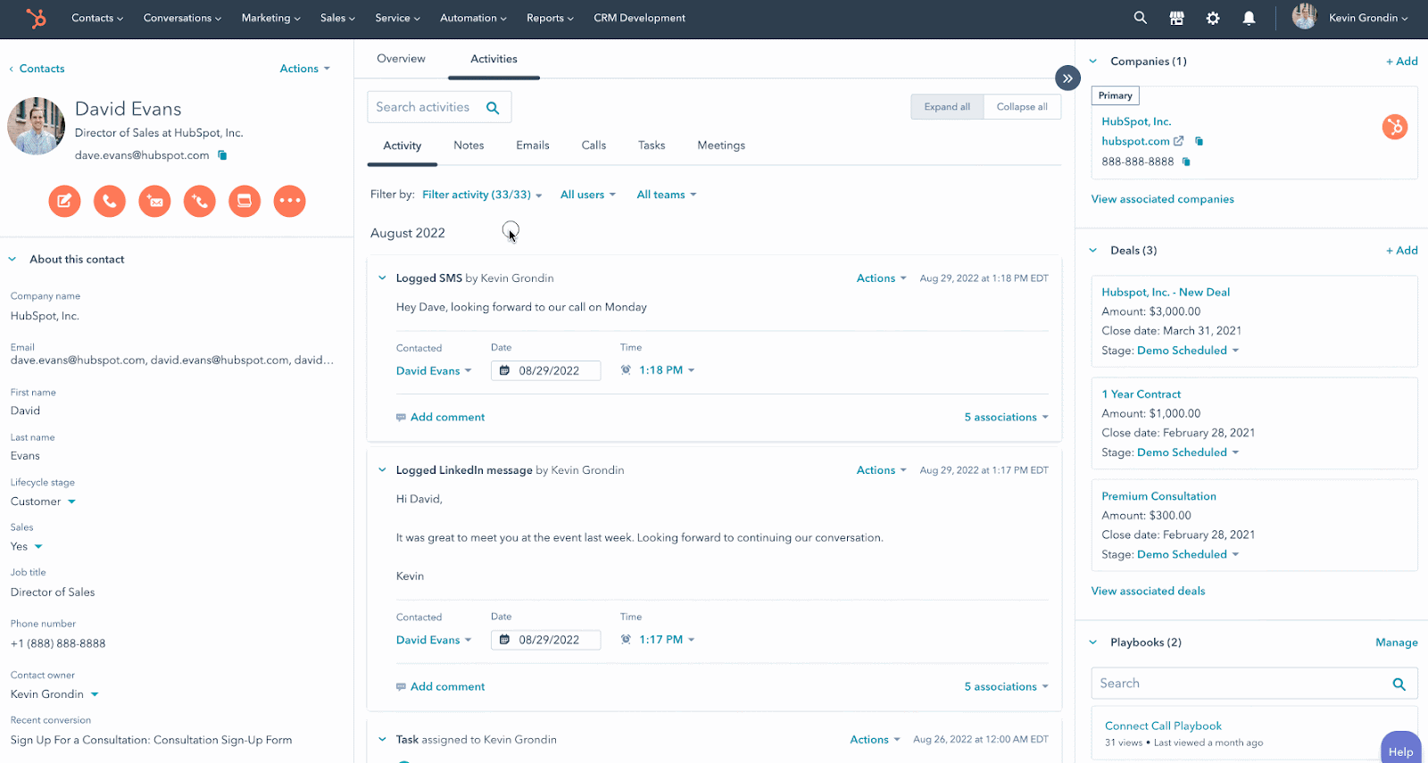Click the orange call phone icon button
1428x763 pixels.
(x=109, y=201)
